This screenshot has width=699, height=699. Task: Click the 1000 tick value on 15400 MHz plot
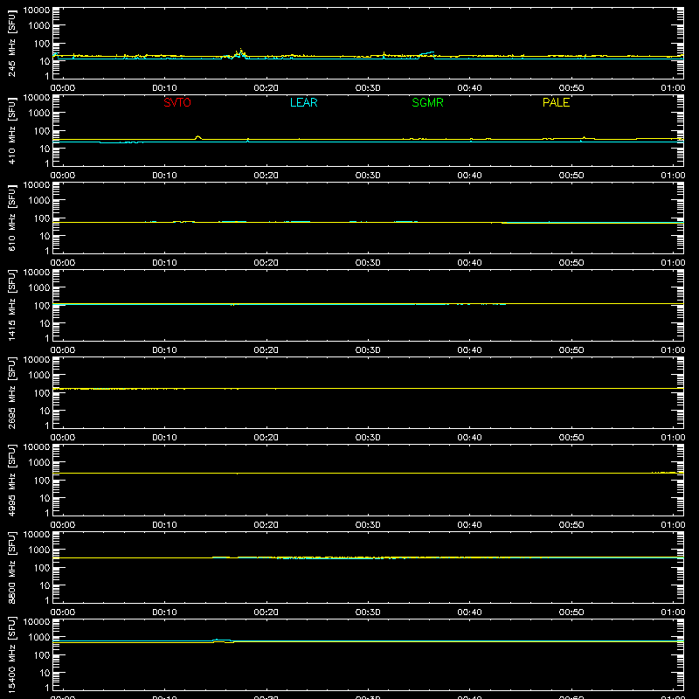click(39, 637)
